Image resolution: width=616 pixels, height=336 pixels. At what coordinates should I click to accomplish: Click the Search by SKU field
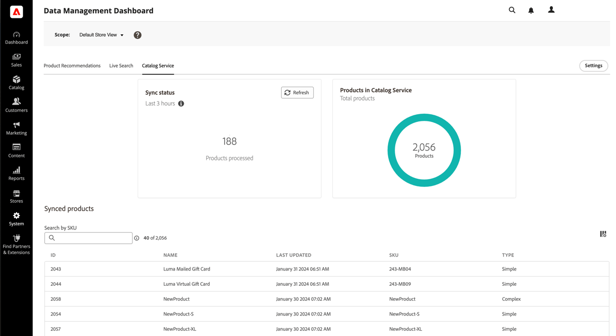click(x=91, y=238)
